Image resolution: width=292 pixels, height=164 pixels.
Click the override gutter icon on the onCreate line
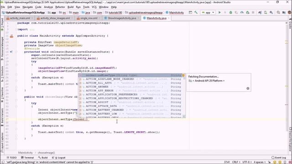pyautogui.click(x=11, y=52)
